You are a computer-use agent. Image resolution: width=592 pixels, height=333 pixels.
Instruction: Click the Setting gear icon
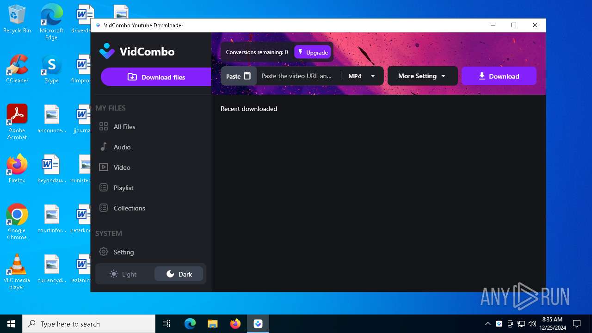(x=104, y=252)
